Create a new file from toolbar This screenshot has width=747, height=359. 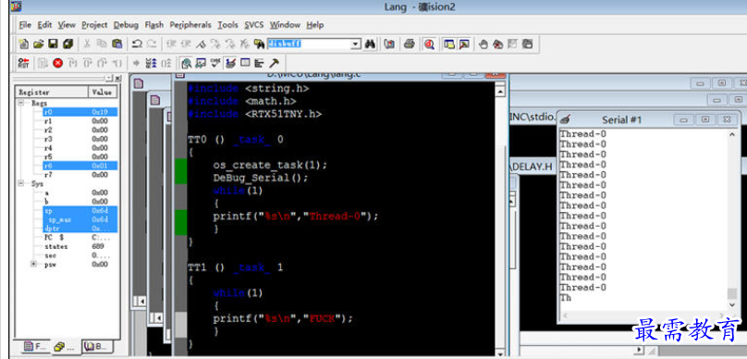pyautogui.click(x=23, y=43)
